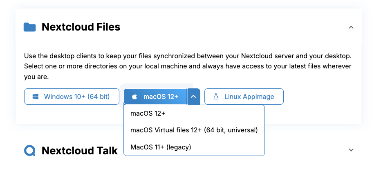Pick the "MacOS 11+ (legacy)" option
Image resolution: width=381 pixels, height=169 pixels.
click(x=161, y=147)
